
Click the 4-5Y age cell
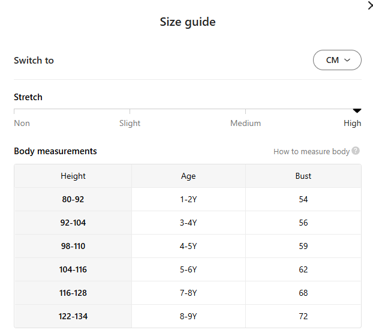(188, 246)
